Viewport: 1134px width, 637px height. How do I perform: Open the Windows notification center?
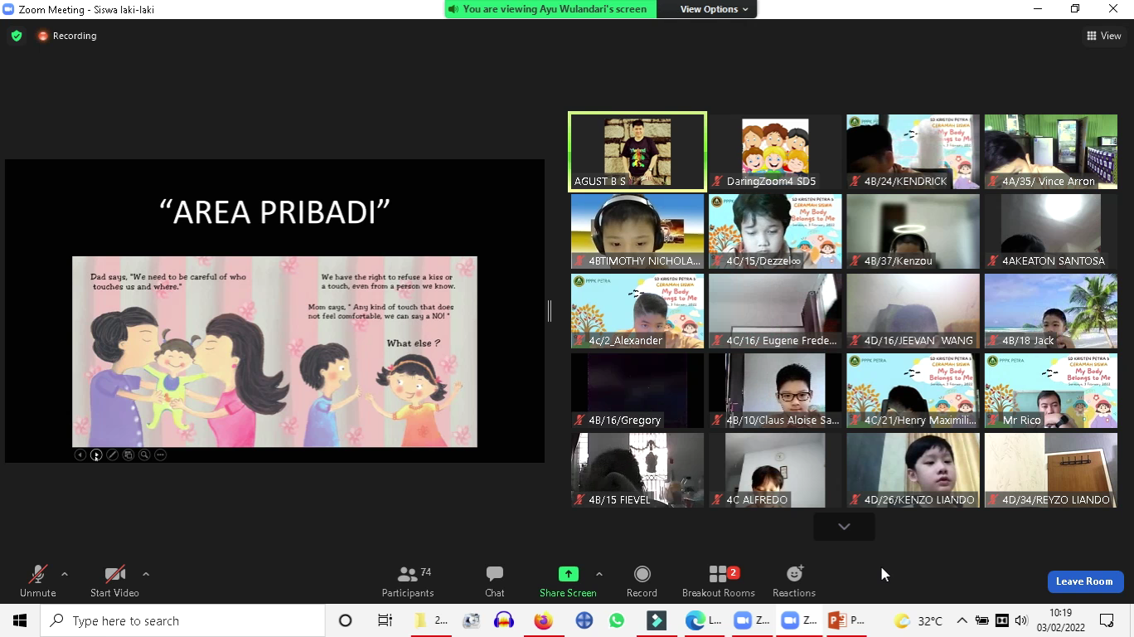coord(1107,620)
